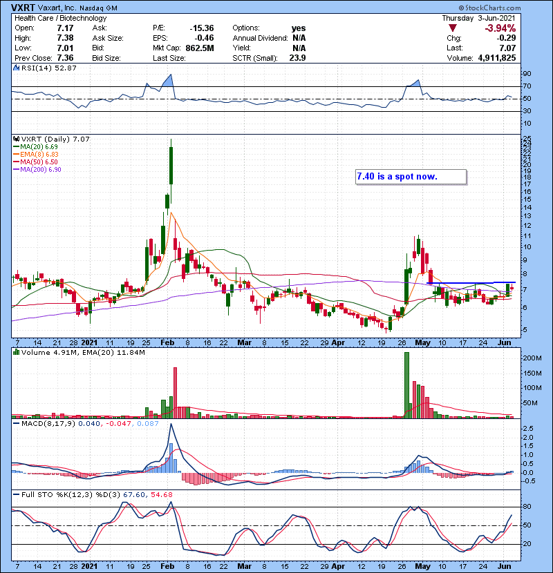Click the Vaxart, Inc. company name
Screen dimensions: 553x573
(x=57, y=8)
